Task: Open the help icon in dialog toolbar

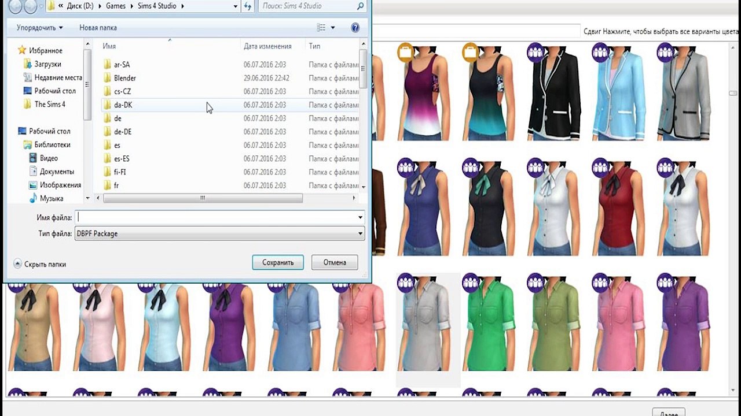Action: click(355, 27)
